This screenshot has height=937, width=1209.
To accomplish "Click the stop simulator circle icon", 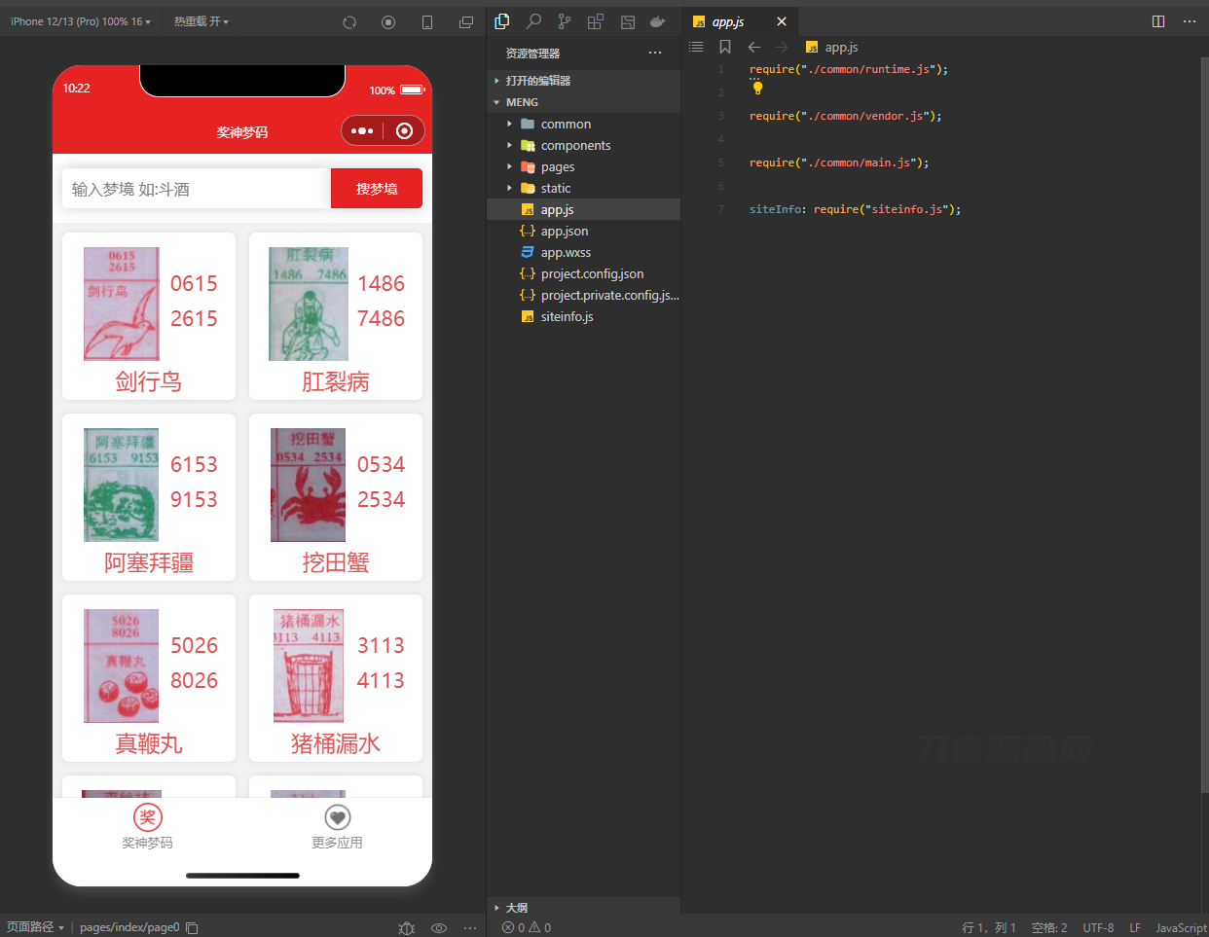I will coord(388,21).
